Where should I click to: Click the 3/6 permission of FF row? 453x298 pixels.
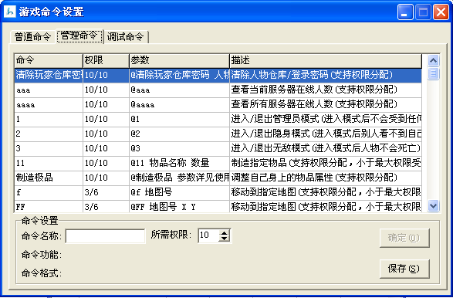click(x=106, y=207)
